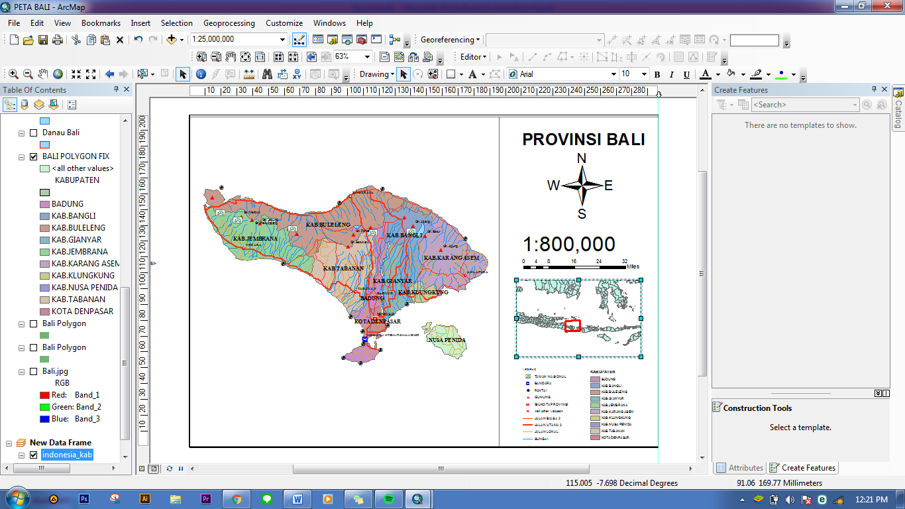Click the Full Extent globe icon
This screenshot has height=509, width=905.
(58, 74)
